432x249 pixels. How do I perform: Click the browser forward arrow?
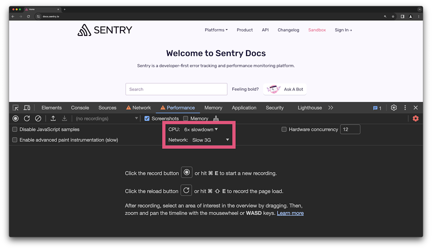tap(21, 16)
